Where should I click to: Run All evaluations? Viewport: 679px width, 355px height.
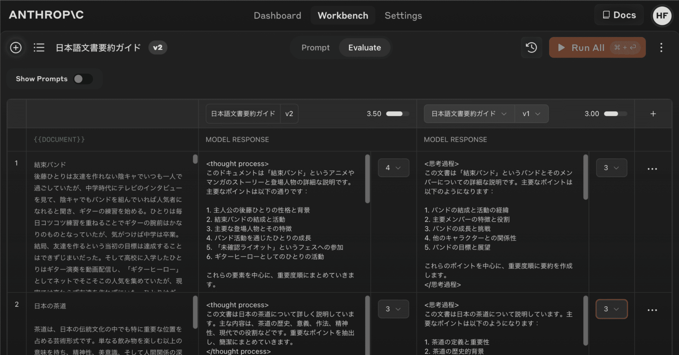[587, 47]
